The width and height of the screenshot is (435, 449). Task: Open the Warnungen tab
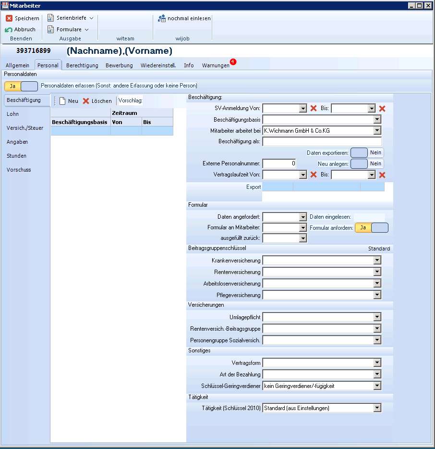[216, 65]
